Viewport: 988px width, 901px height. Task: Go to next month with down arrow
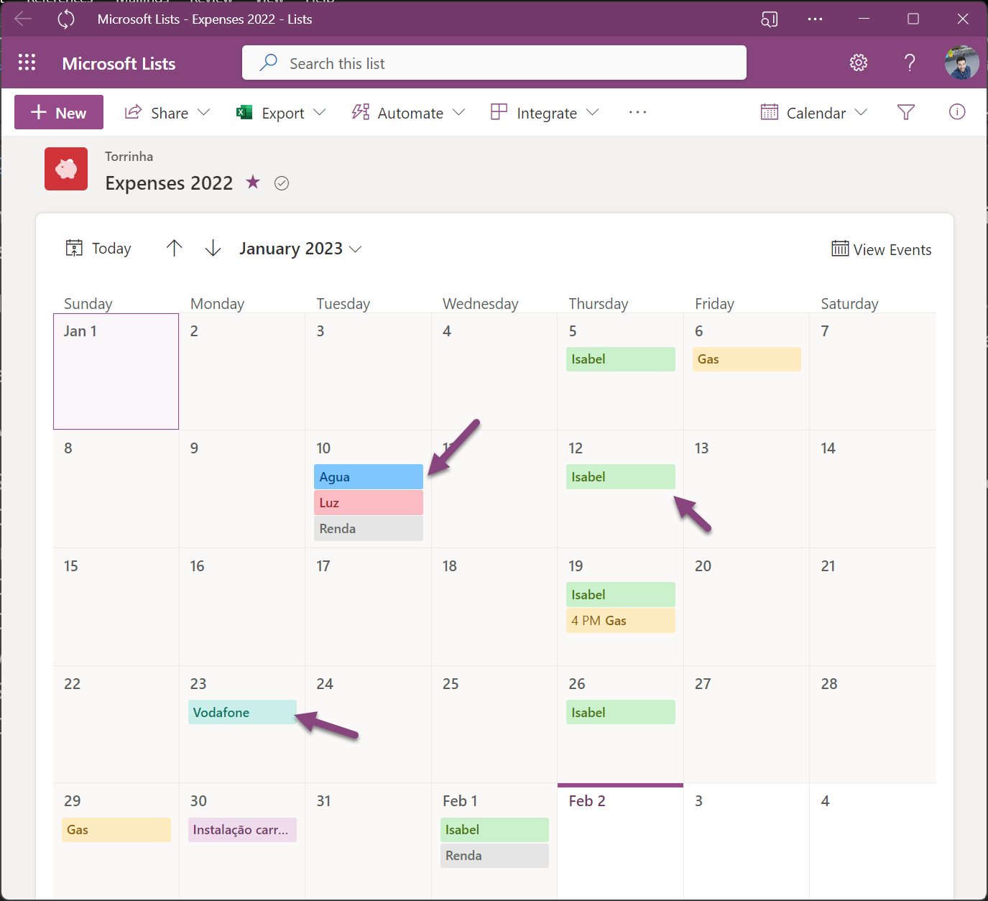213,249
